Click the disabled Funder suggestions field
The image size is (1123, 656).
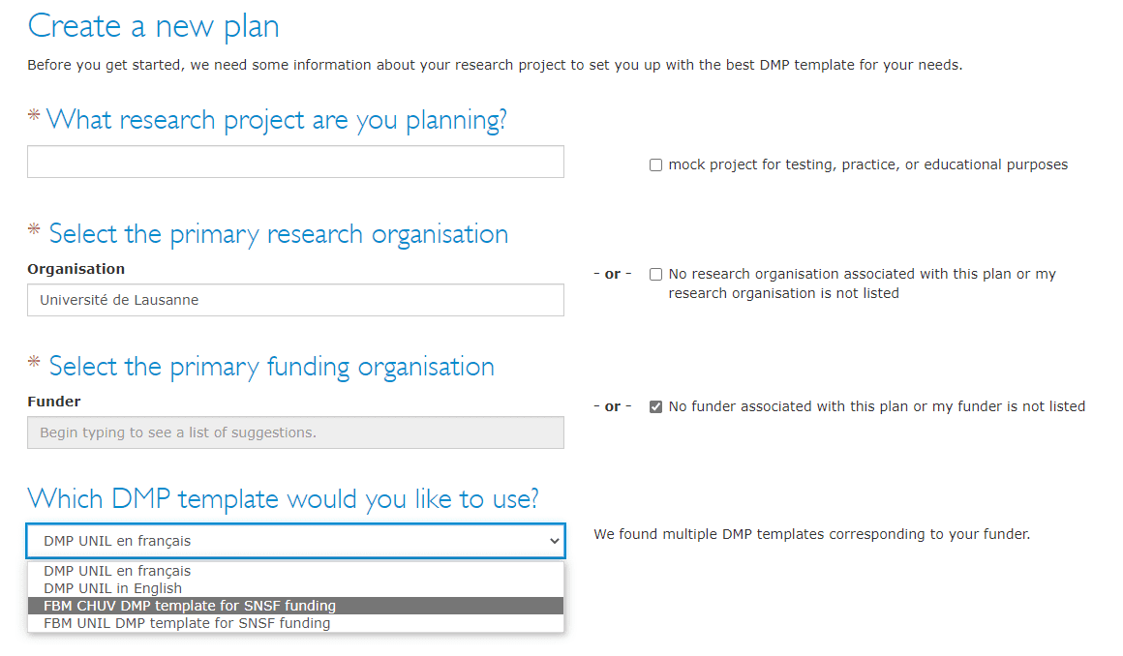coord(295,432)
